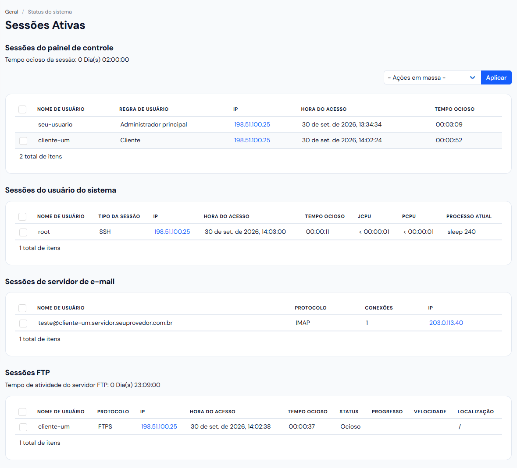This screenshot has height=468, width=517.
Task: Click the 00:00:37 FTP idle time
Action: 301,426
